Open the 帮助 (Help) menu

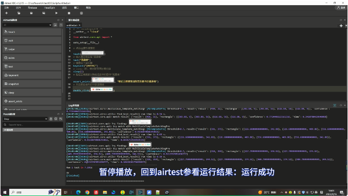click(x=88, y=8)
